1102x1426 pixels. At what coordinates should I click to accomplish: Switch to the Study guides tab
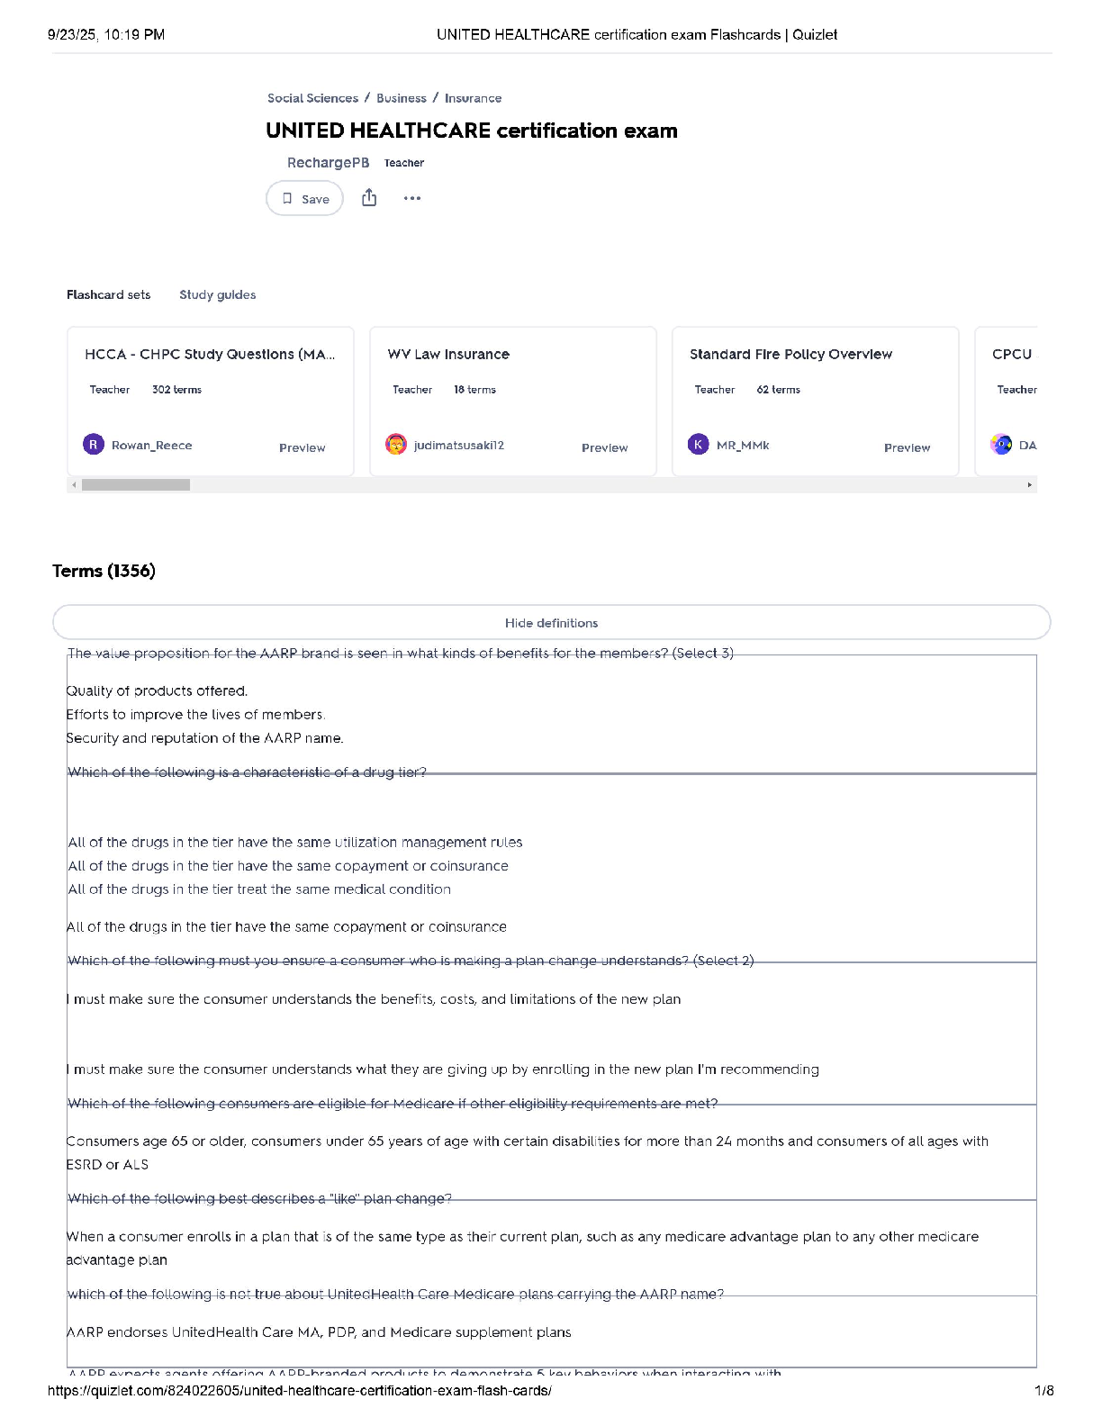pos(217,295)
